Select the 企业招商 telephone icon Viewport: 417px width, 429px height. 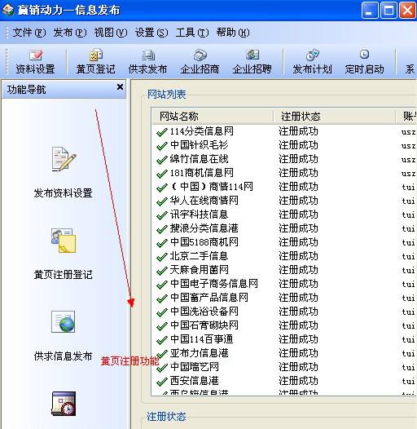point(200,55)
